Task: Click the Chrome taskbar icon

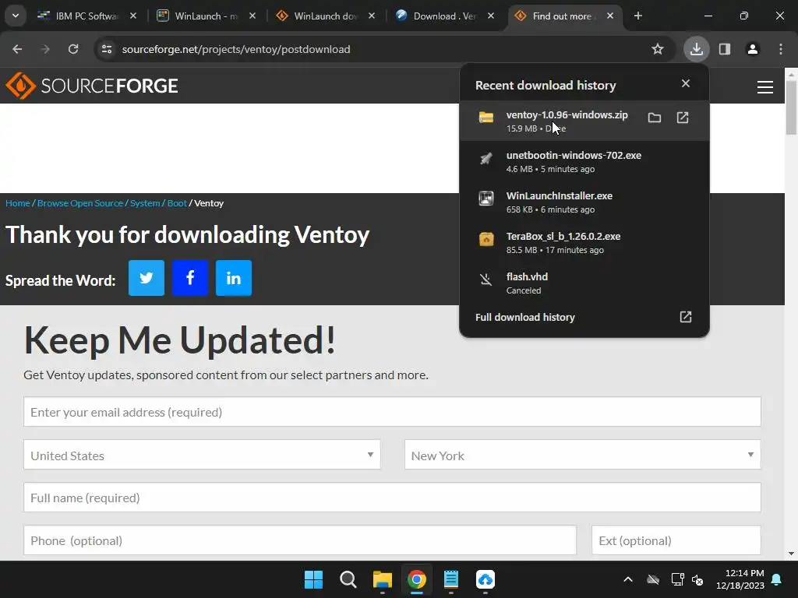Action: click(x=416, y=579)
